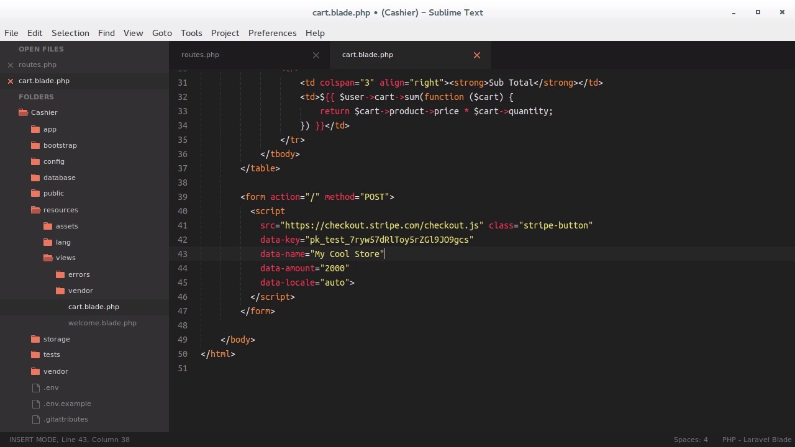Click line number 39 in gutter
This screenshot has height=447, width=795.
point(183,197)
